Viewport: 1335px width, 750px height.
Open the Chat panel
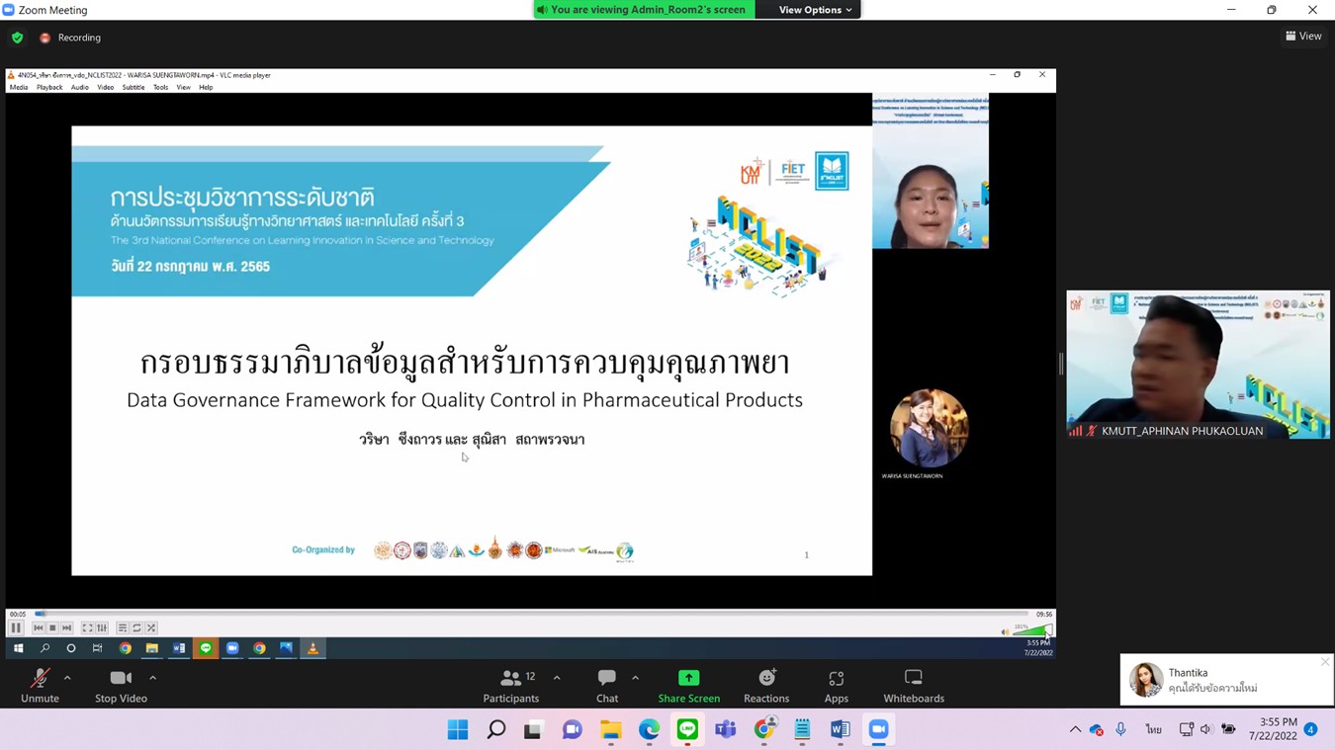click(607, 685)
